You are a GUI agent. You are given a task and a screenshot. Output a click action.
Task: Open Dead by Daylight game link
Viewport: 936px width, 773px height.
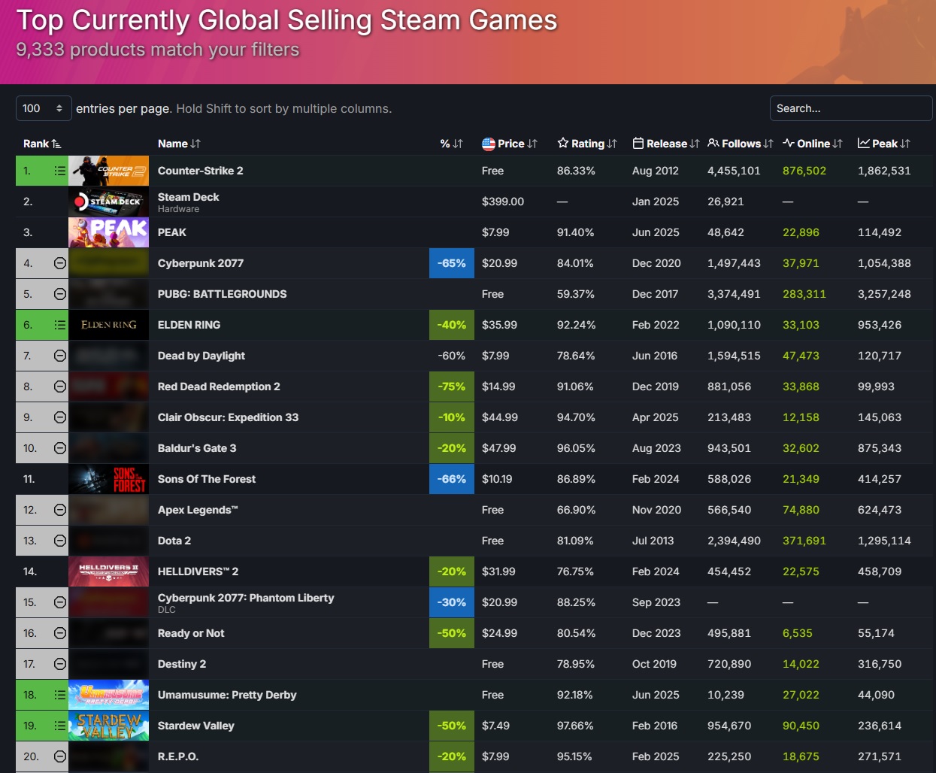click(201, 356)
